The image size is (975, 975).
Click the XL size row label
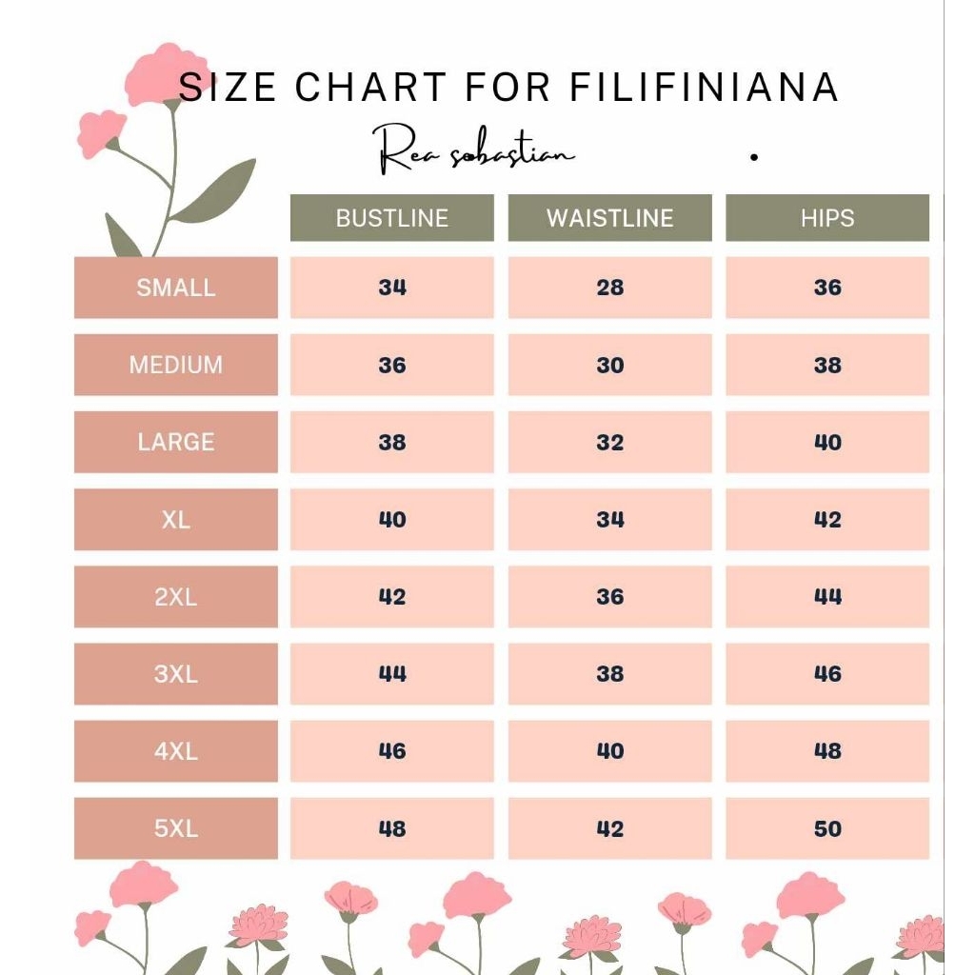point(176,520)
